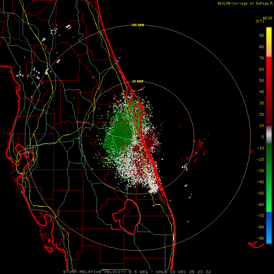
Task: Click the 60 value on velocity scale
Action: tap(262, 69)
